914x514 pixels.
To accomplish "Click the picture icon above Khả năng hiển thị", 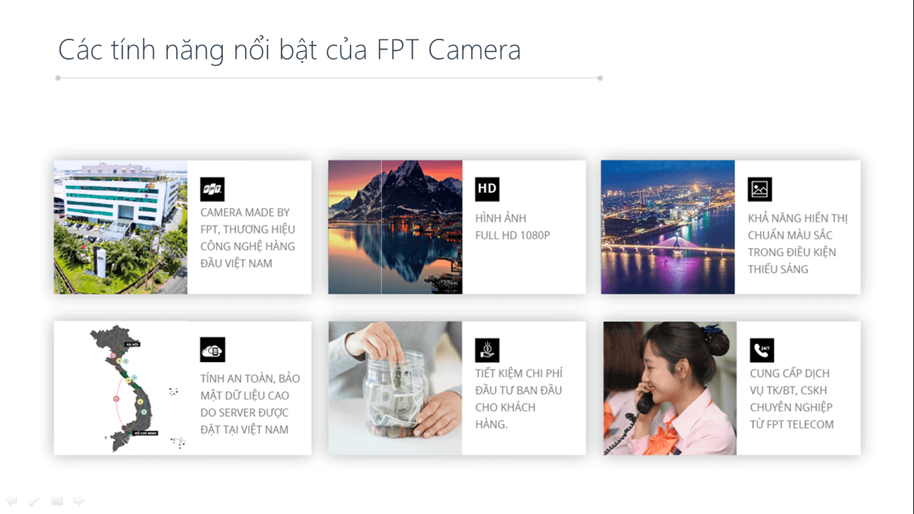I will 759,189.
